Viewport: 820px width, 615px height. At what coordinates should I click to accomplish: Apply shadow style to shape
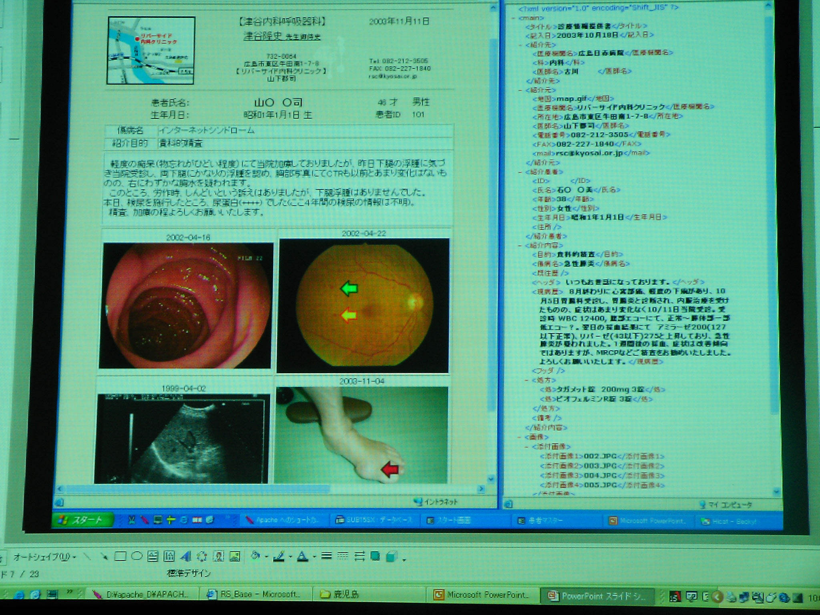(x=375, y=556)
